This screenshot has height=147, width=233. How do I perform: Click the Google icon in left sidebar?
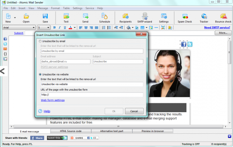pos(5,59)
